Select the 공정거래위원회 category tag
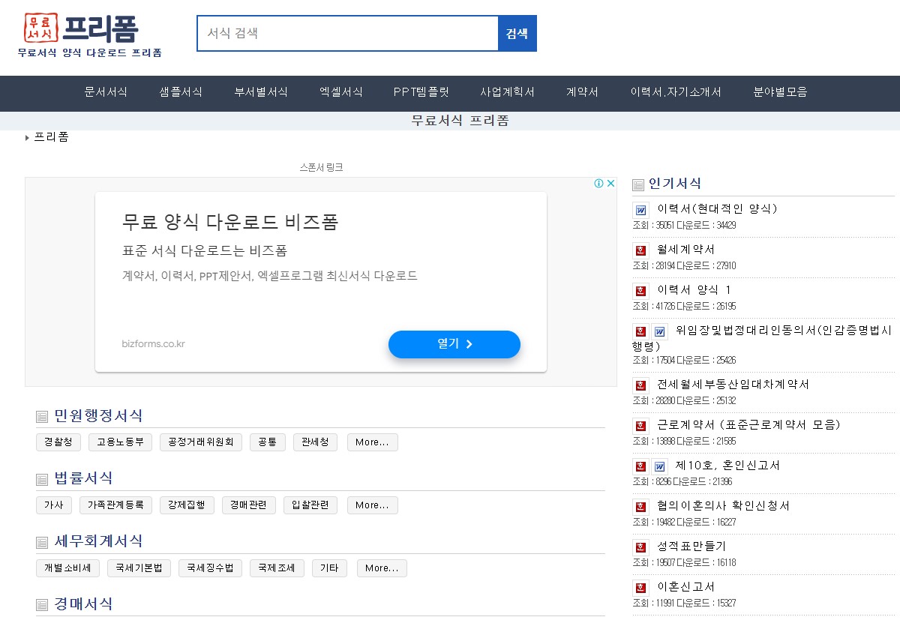900x620 pixels. (201, 442)
